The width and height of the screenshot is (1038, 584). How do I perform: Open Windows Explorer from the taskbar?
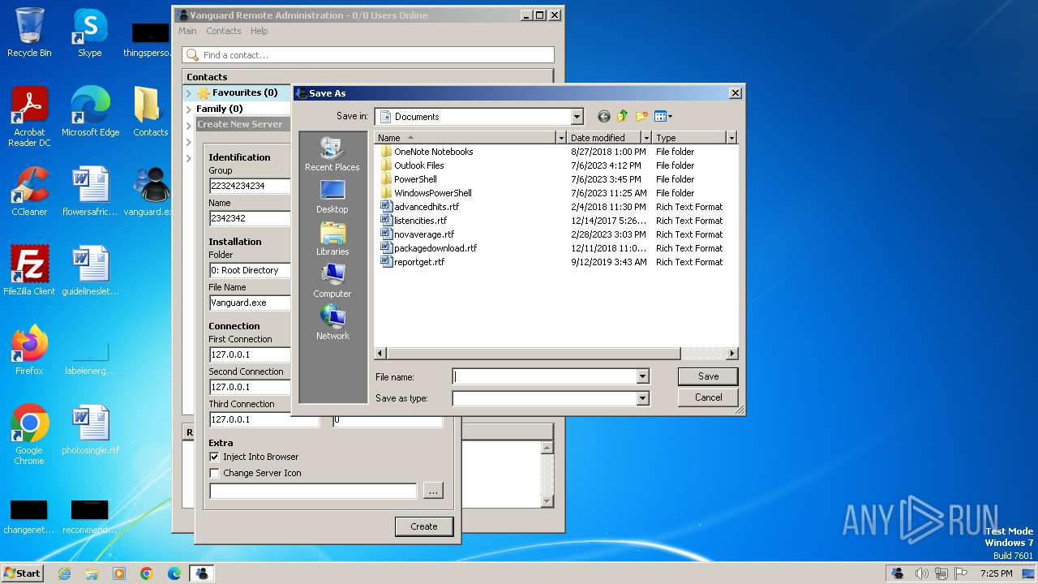click(x=92, y=573)
